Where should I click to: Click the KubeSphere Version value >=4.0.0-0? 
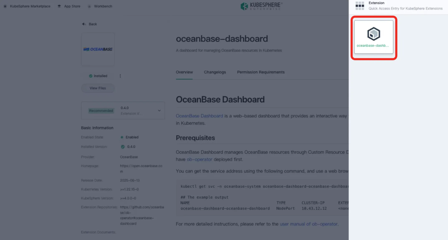pyautogui.click(x=128, y=198)
